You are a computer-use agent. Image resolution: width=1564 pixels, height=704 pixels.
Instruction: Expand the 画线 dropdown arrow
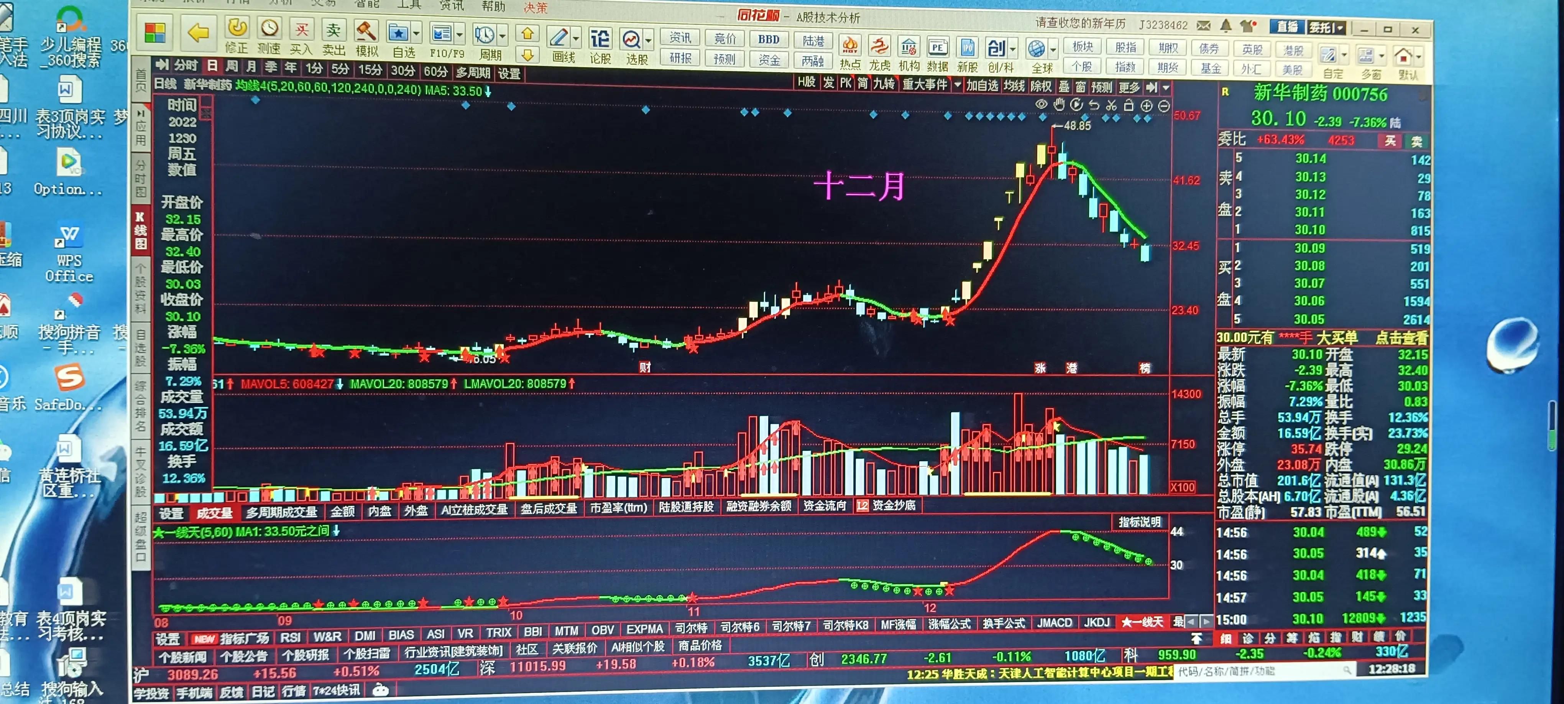point(575,38)
